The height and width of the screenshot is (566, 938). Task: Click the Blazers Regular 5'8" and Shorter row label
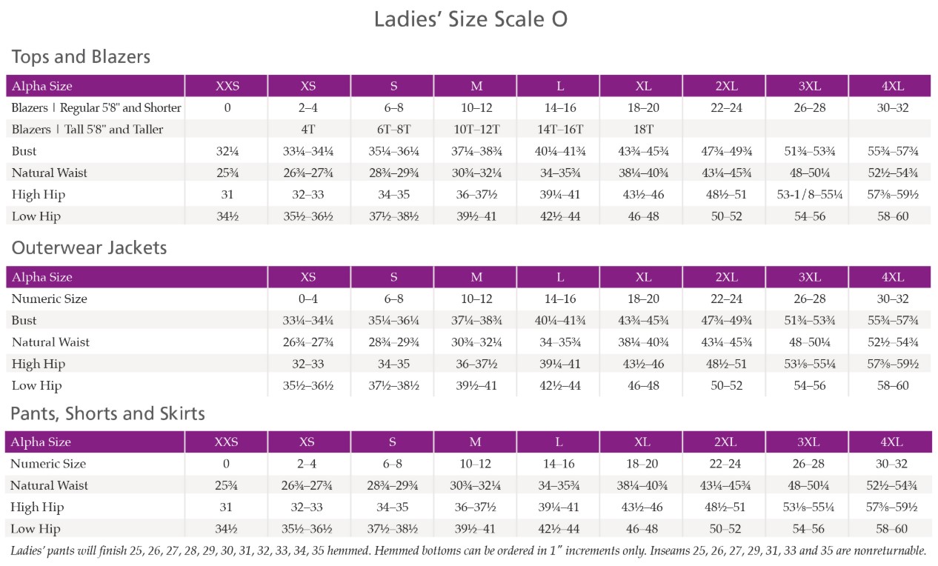[x=96, y=108]
